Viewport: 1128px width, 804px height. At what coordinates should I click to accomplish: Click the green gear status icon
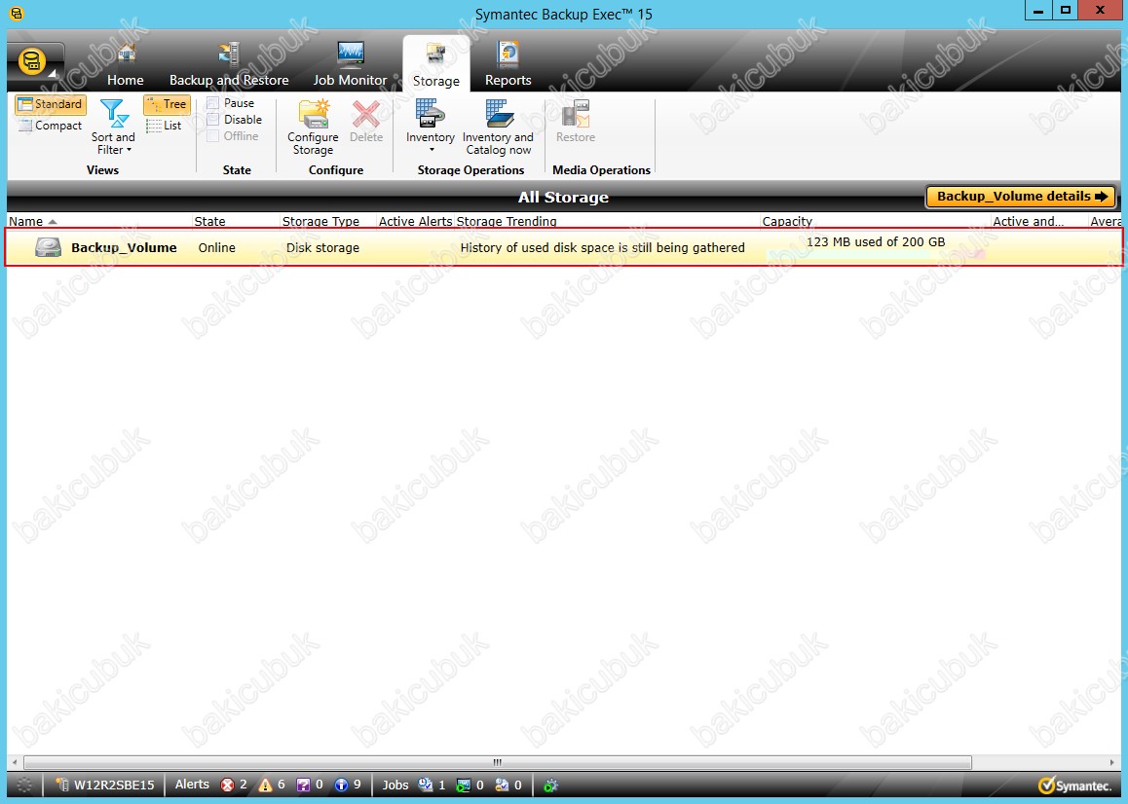click(551, 786)
